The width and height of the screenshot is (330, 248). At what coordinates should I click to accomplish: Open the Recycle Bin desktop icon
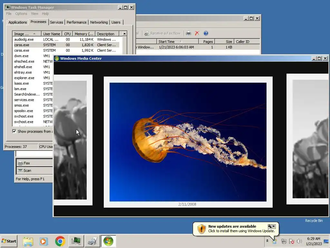[314, 220]
